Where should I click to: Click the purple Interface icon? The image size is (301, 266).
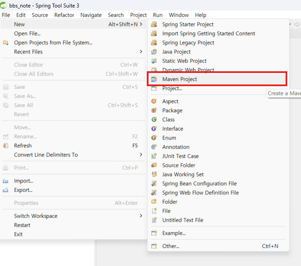[x=154, y=128]
